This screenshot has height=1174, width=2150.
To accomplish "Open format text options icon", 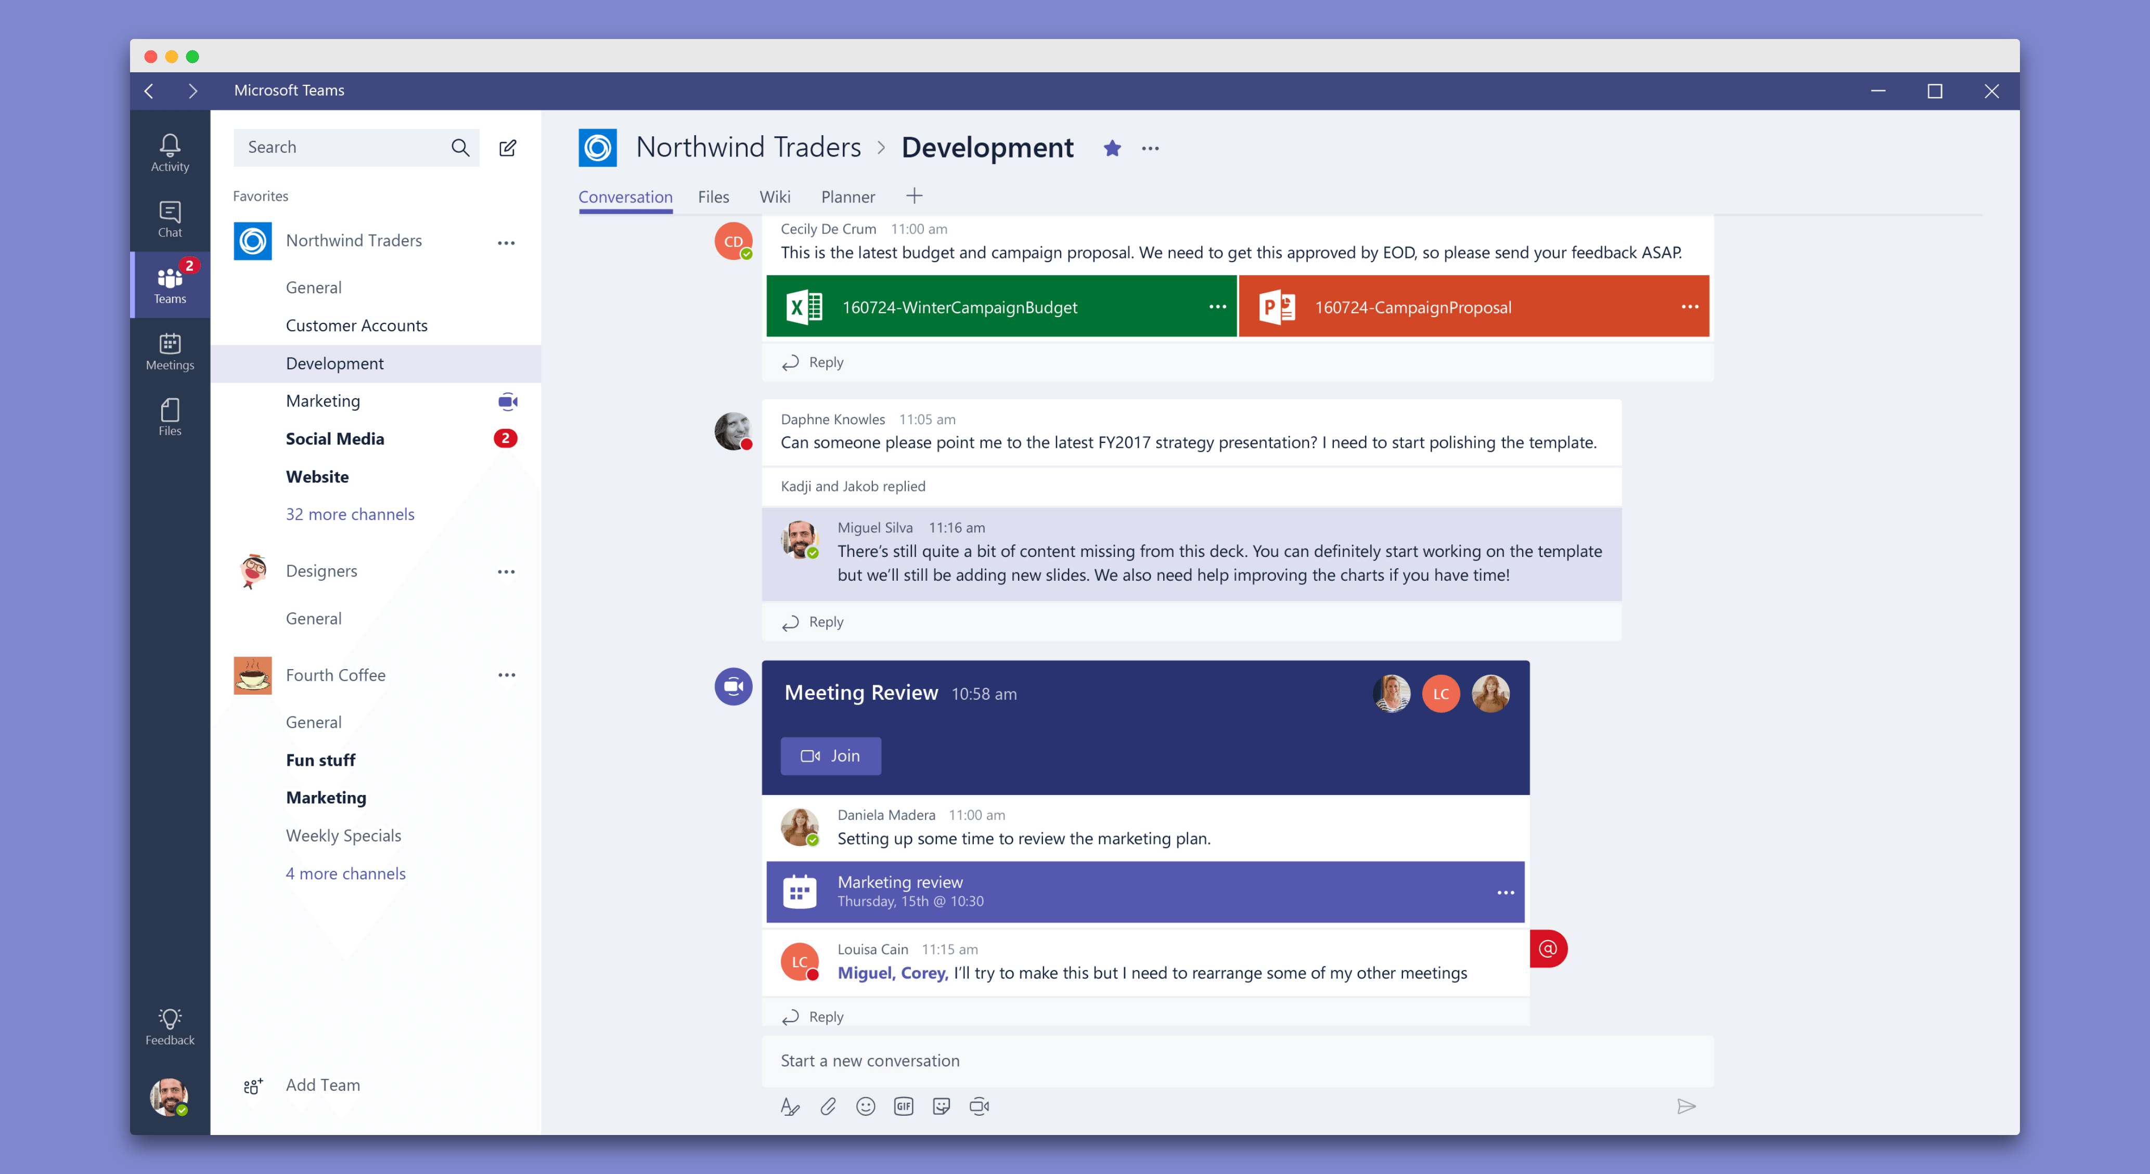I will pyautogui.click(x=790, y=1106).
